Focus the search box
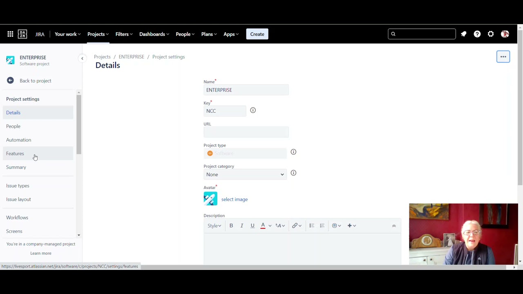Screen dimensions: 523x294 coord(422,34)
